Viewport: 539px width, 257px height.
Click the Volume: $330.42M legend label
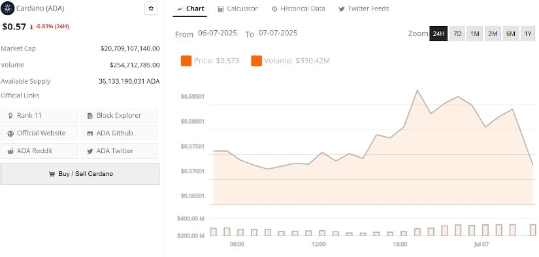point(297,61)
